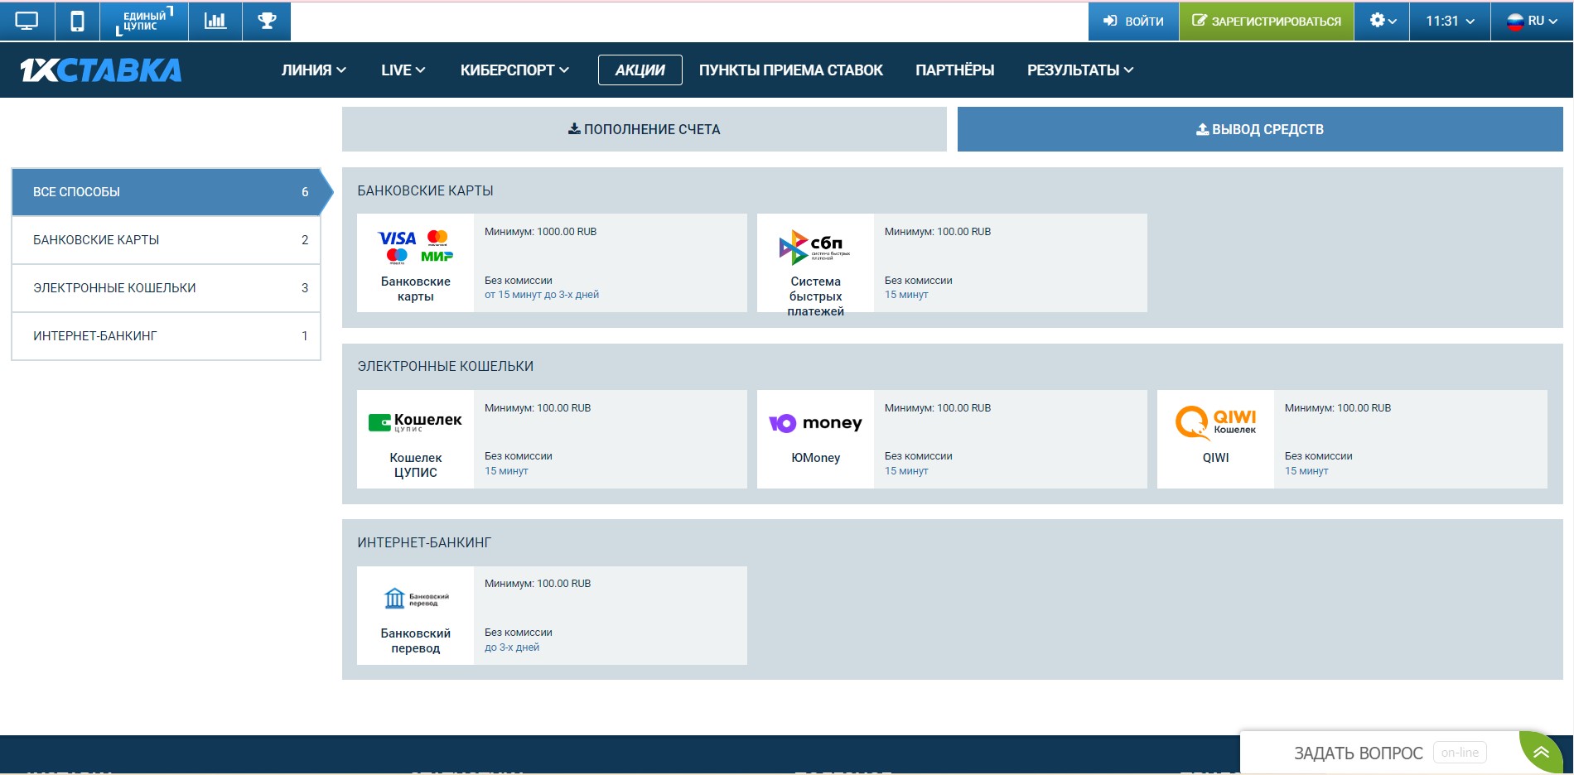Click the БАНКОВСКИЕ КАРТЫ section heading

pyautogui.click(x=426, y=191)
